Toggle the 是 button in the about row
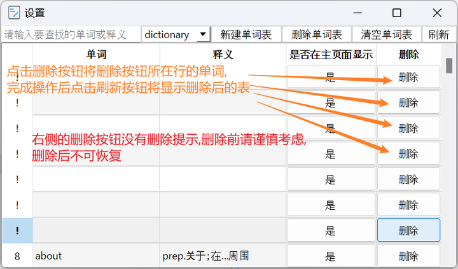 coord(330,256)
